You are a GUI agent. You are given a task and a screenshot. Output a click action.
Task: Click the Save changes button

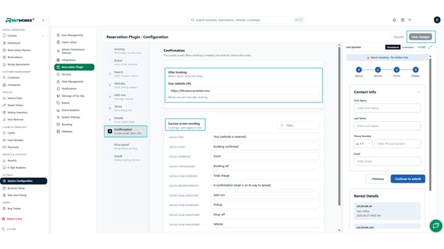[x=421, y=37]
